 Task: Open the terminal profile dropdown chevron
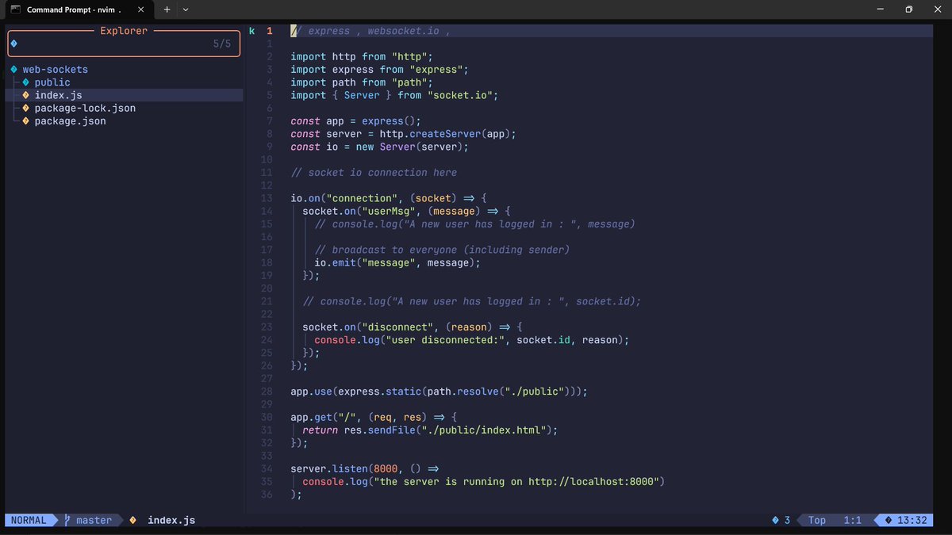click(x=186, y=10)
